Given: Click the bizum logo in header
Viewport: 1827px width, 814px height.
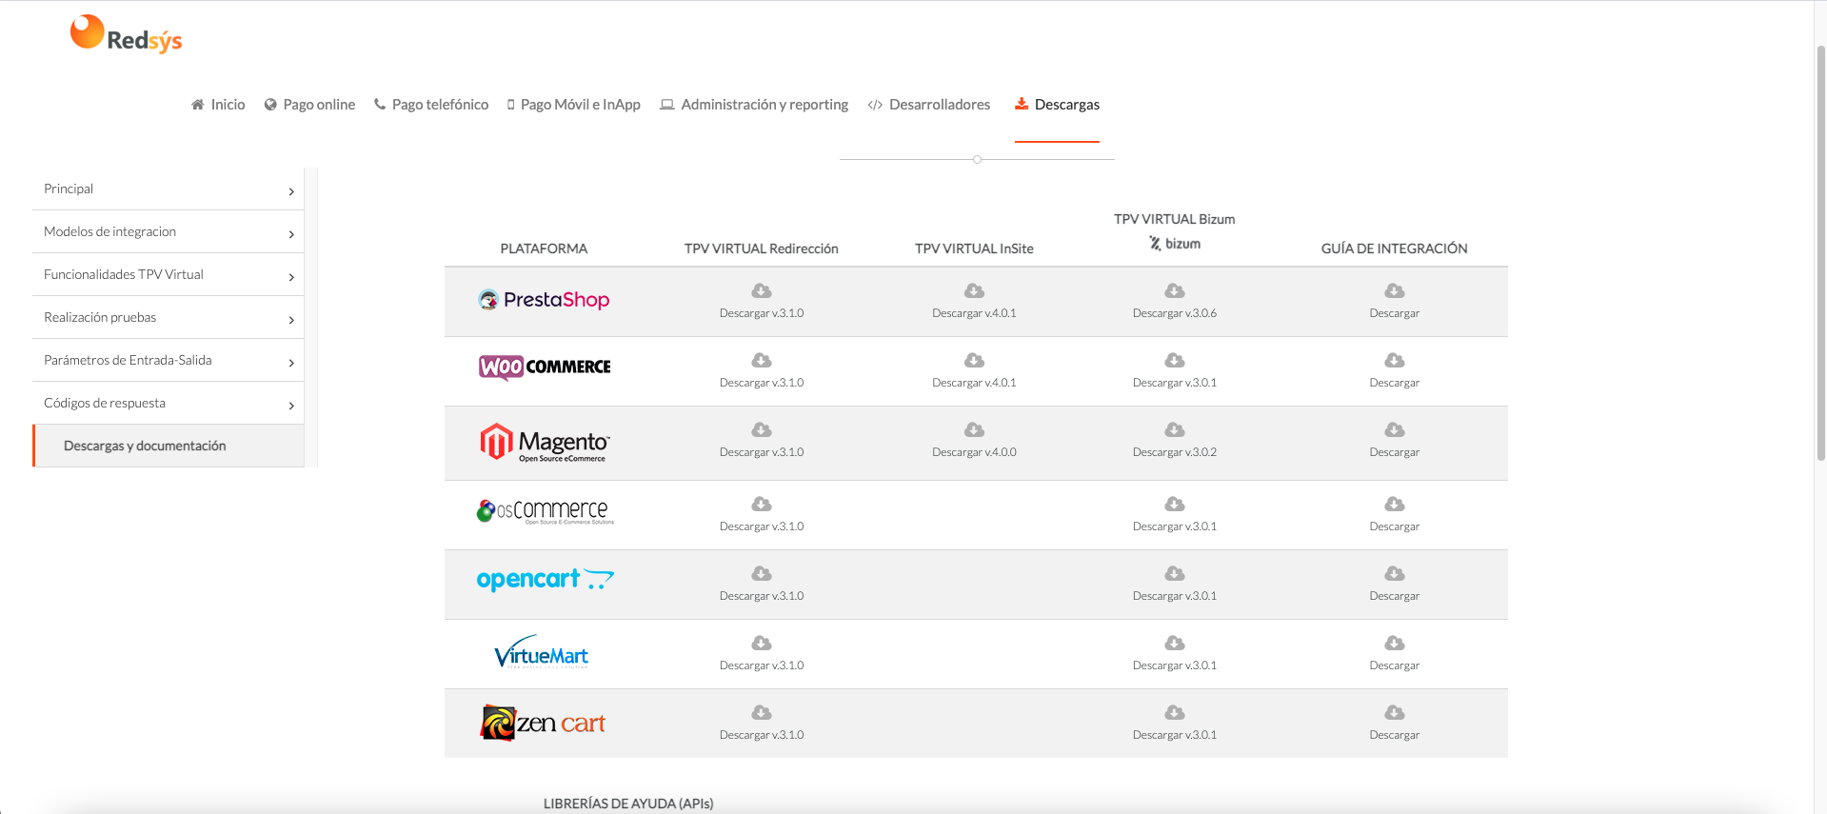Looking at the screenshot, I should coord(1175,244).
